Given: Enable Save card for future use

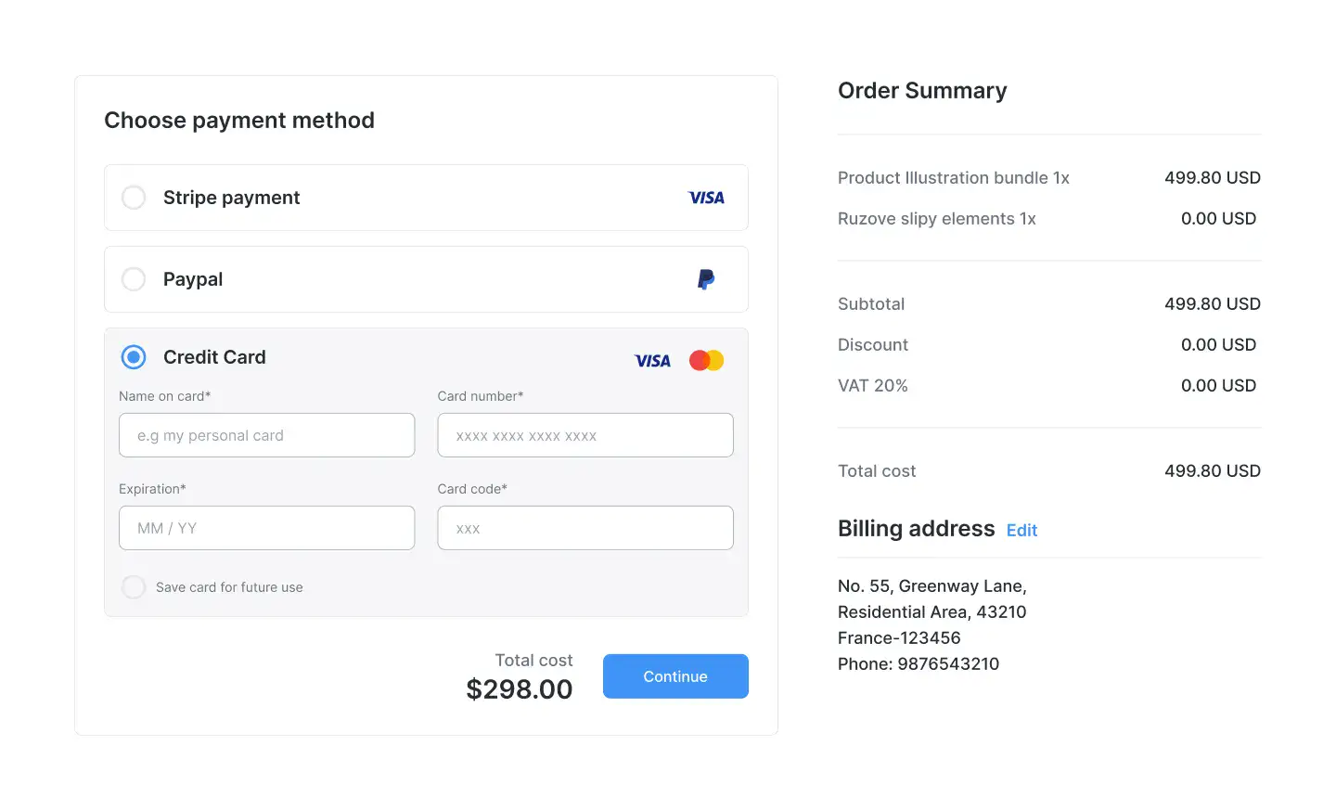Looking at the screenshot, I should pos(134,587).
